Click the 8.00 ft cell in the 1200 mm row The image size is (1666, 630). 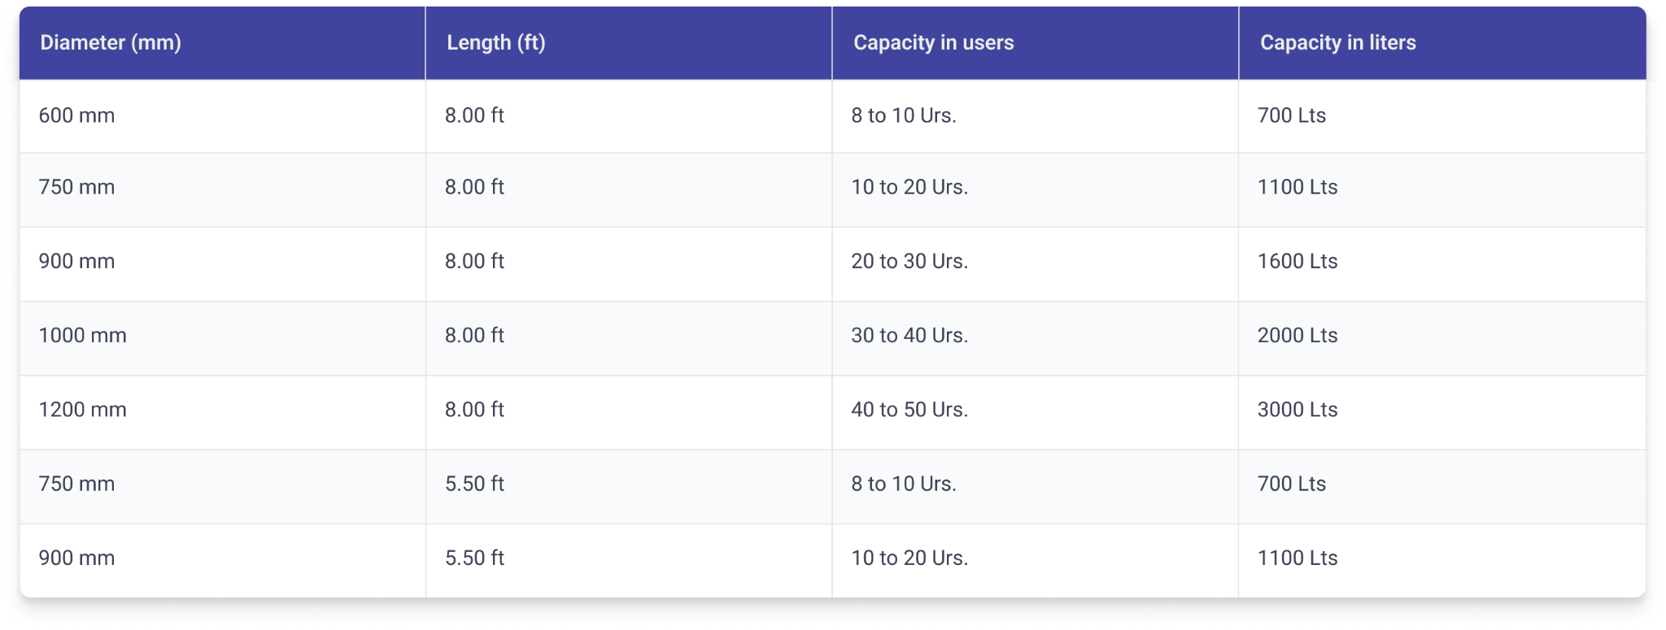coord(474,410)
